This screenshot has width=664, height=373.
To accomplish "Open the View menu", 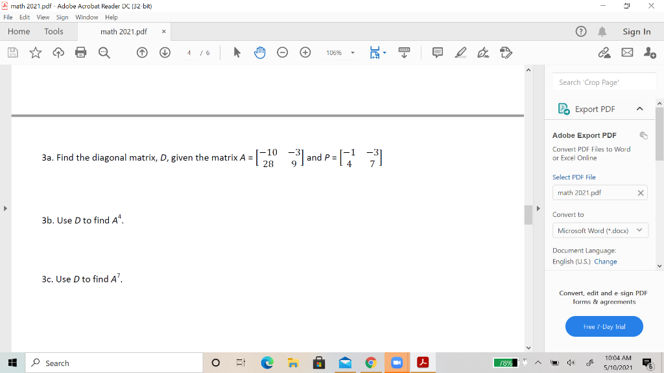I will pyautogui.click(x=43, y=17).
